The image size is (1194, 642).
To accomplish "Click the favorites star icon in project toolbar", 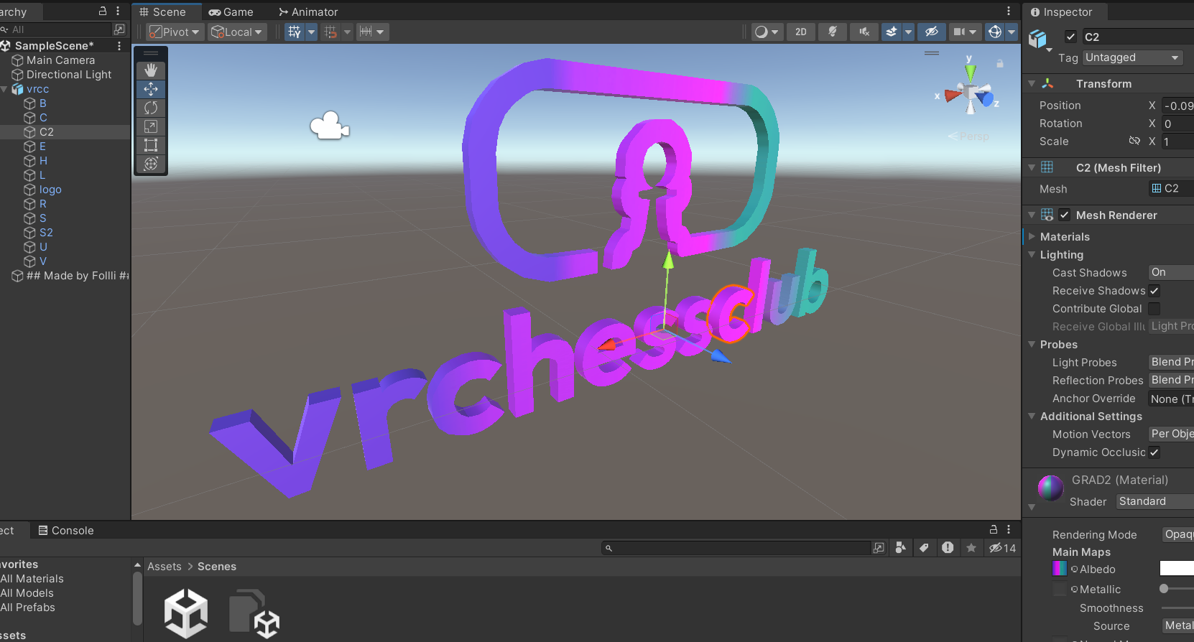I will point(971,548).
